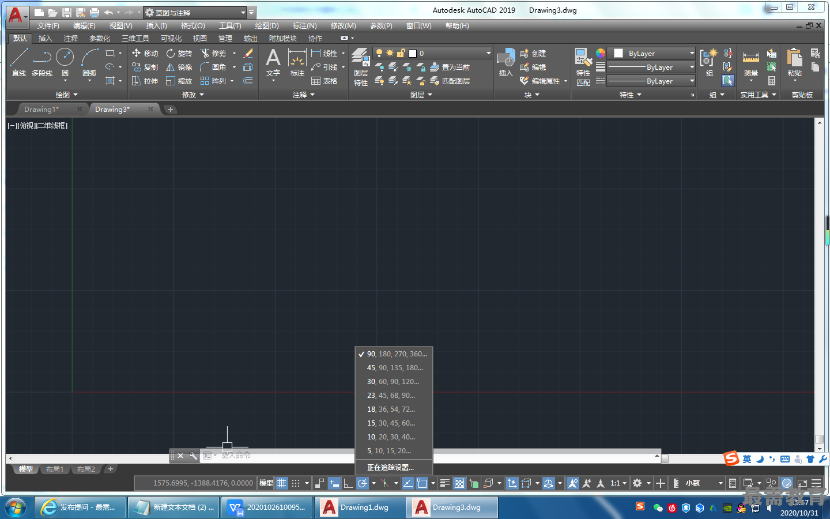Open the 格式(O) menu
This screenshot has width=830, height=519.
click(x=193, y=26)
